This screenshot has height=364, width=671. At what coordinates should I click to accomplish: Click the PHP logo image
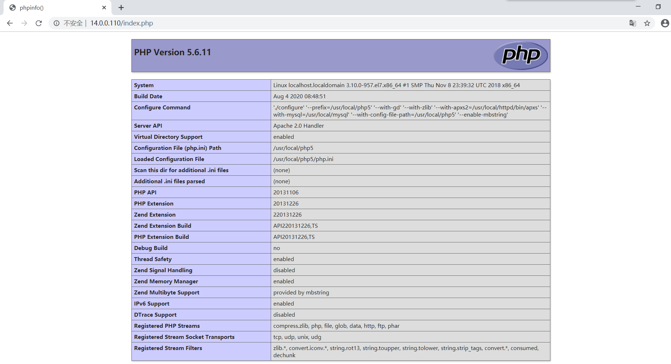click(521, 56)
